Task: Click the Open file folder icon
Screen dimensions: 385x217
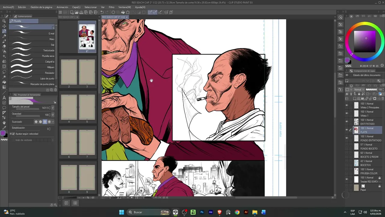Action: (x=77, y=12)
